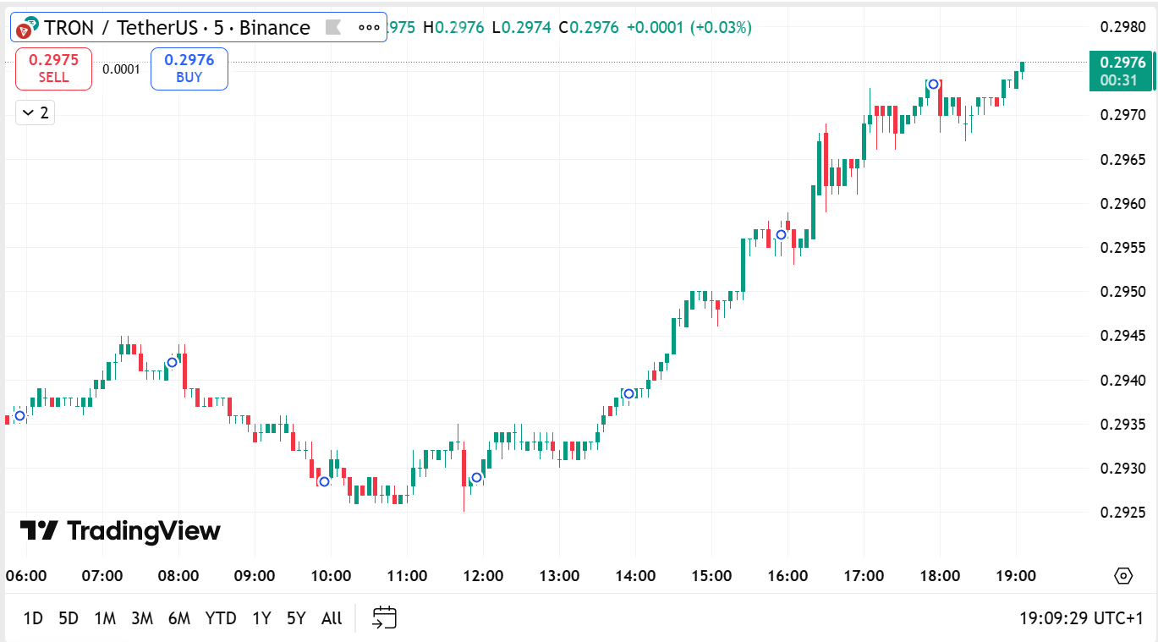Open the three-dot more options menu
Image resolution: width=1158 pixels, height=642 pixels.
click(369, 28)
